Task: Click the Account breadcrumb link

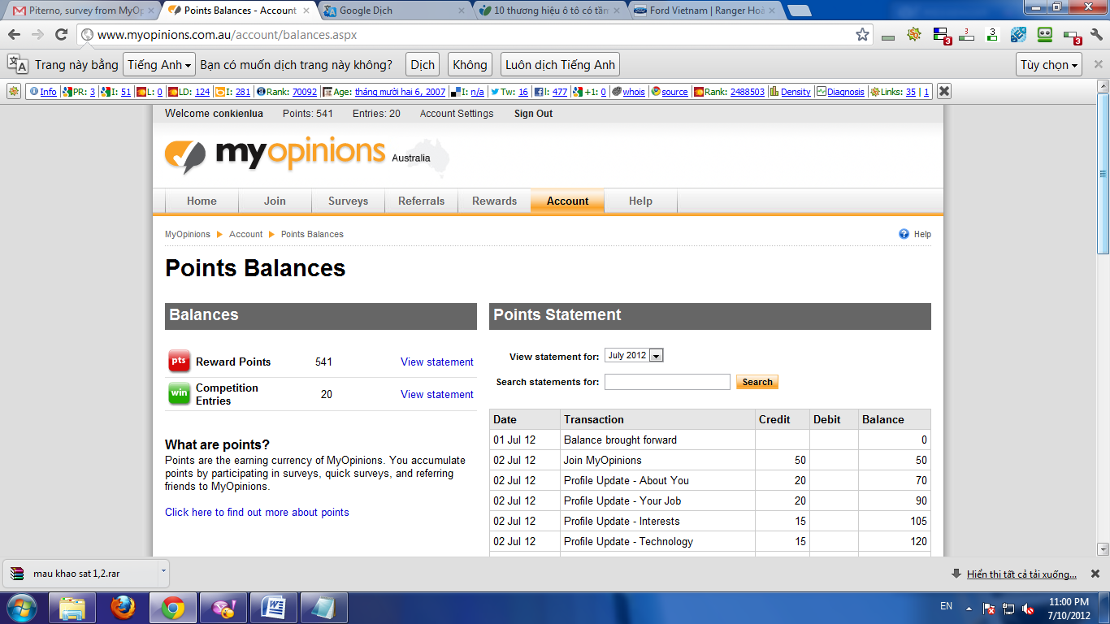Action: coord(245,234)
